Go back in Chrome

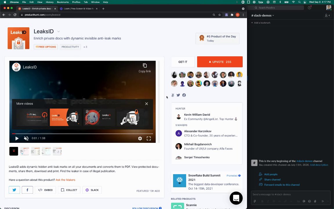click(x=4, y=15)
